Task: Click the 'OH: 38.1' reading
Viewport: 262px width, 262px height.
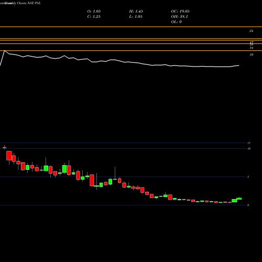Action: 179,16
